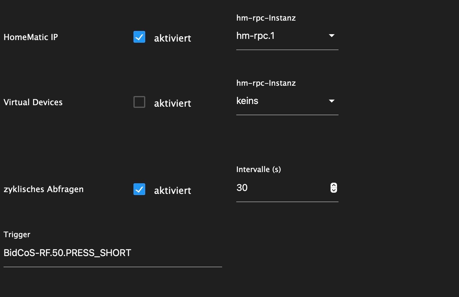Click aktiviert label beside HomeMatic IP

click(173, 38)
